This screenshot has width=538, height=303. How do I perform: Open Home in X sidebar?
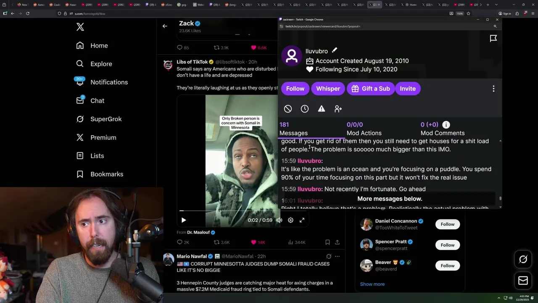(92, 45)
